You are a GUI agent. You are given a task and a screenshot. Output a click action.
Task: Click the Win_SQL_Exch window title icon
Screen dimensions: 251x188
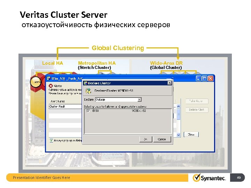click(49, 78)
